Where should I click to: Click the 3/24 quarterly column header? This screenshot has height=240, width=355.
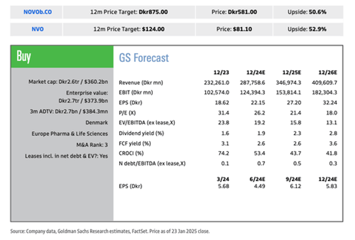click(223, 179)
